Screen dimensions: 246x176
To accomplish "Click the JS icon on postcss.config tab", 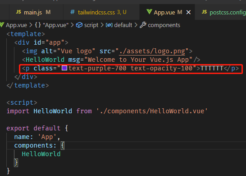I will click(x=204, y=12).
